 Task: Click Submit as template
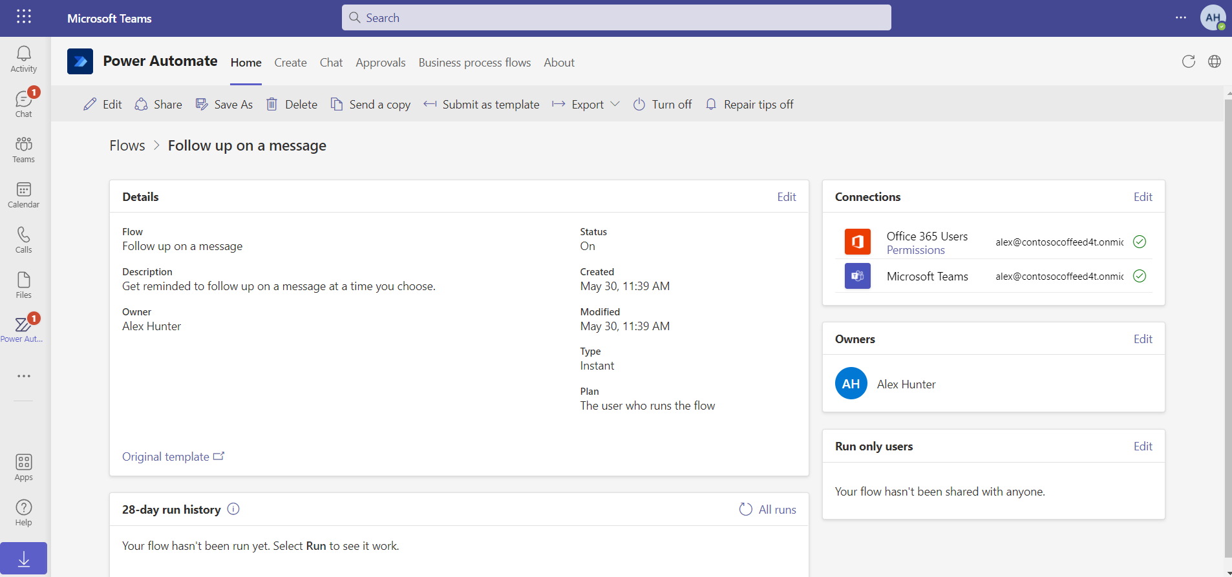click(482, 104)
